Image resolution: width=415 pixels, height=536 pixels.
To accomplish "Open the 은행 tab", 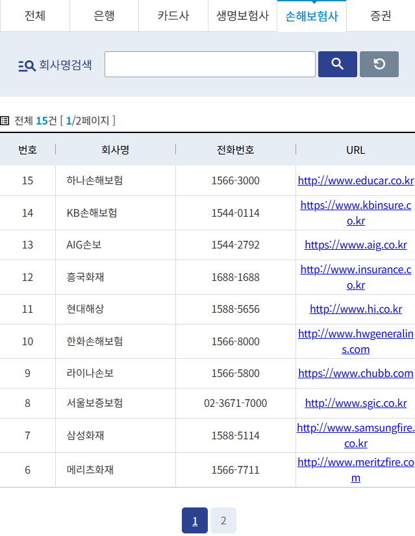I will (104, 16).
